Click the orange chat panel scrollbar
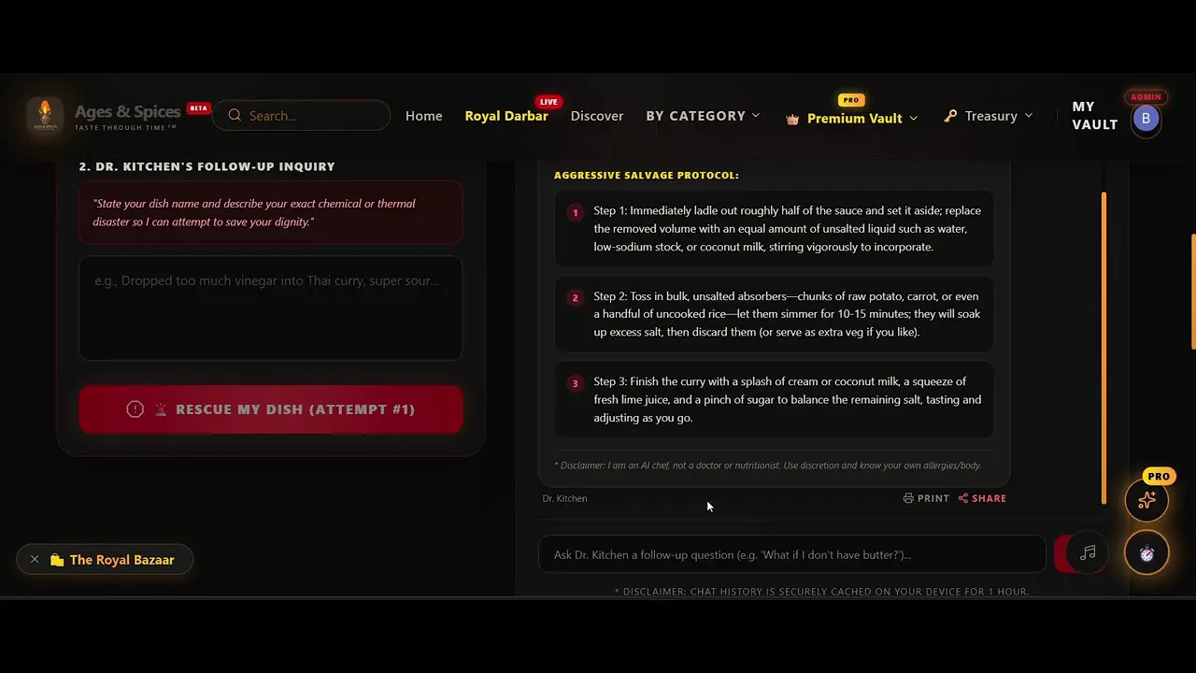 (1103, 348)
